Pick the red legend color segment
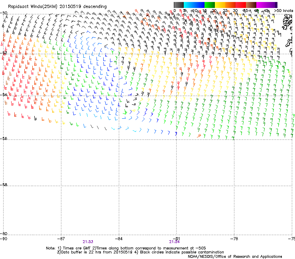 [x=241, y=5]
